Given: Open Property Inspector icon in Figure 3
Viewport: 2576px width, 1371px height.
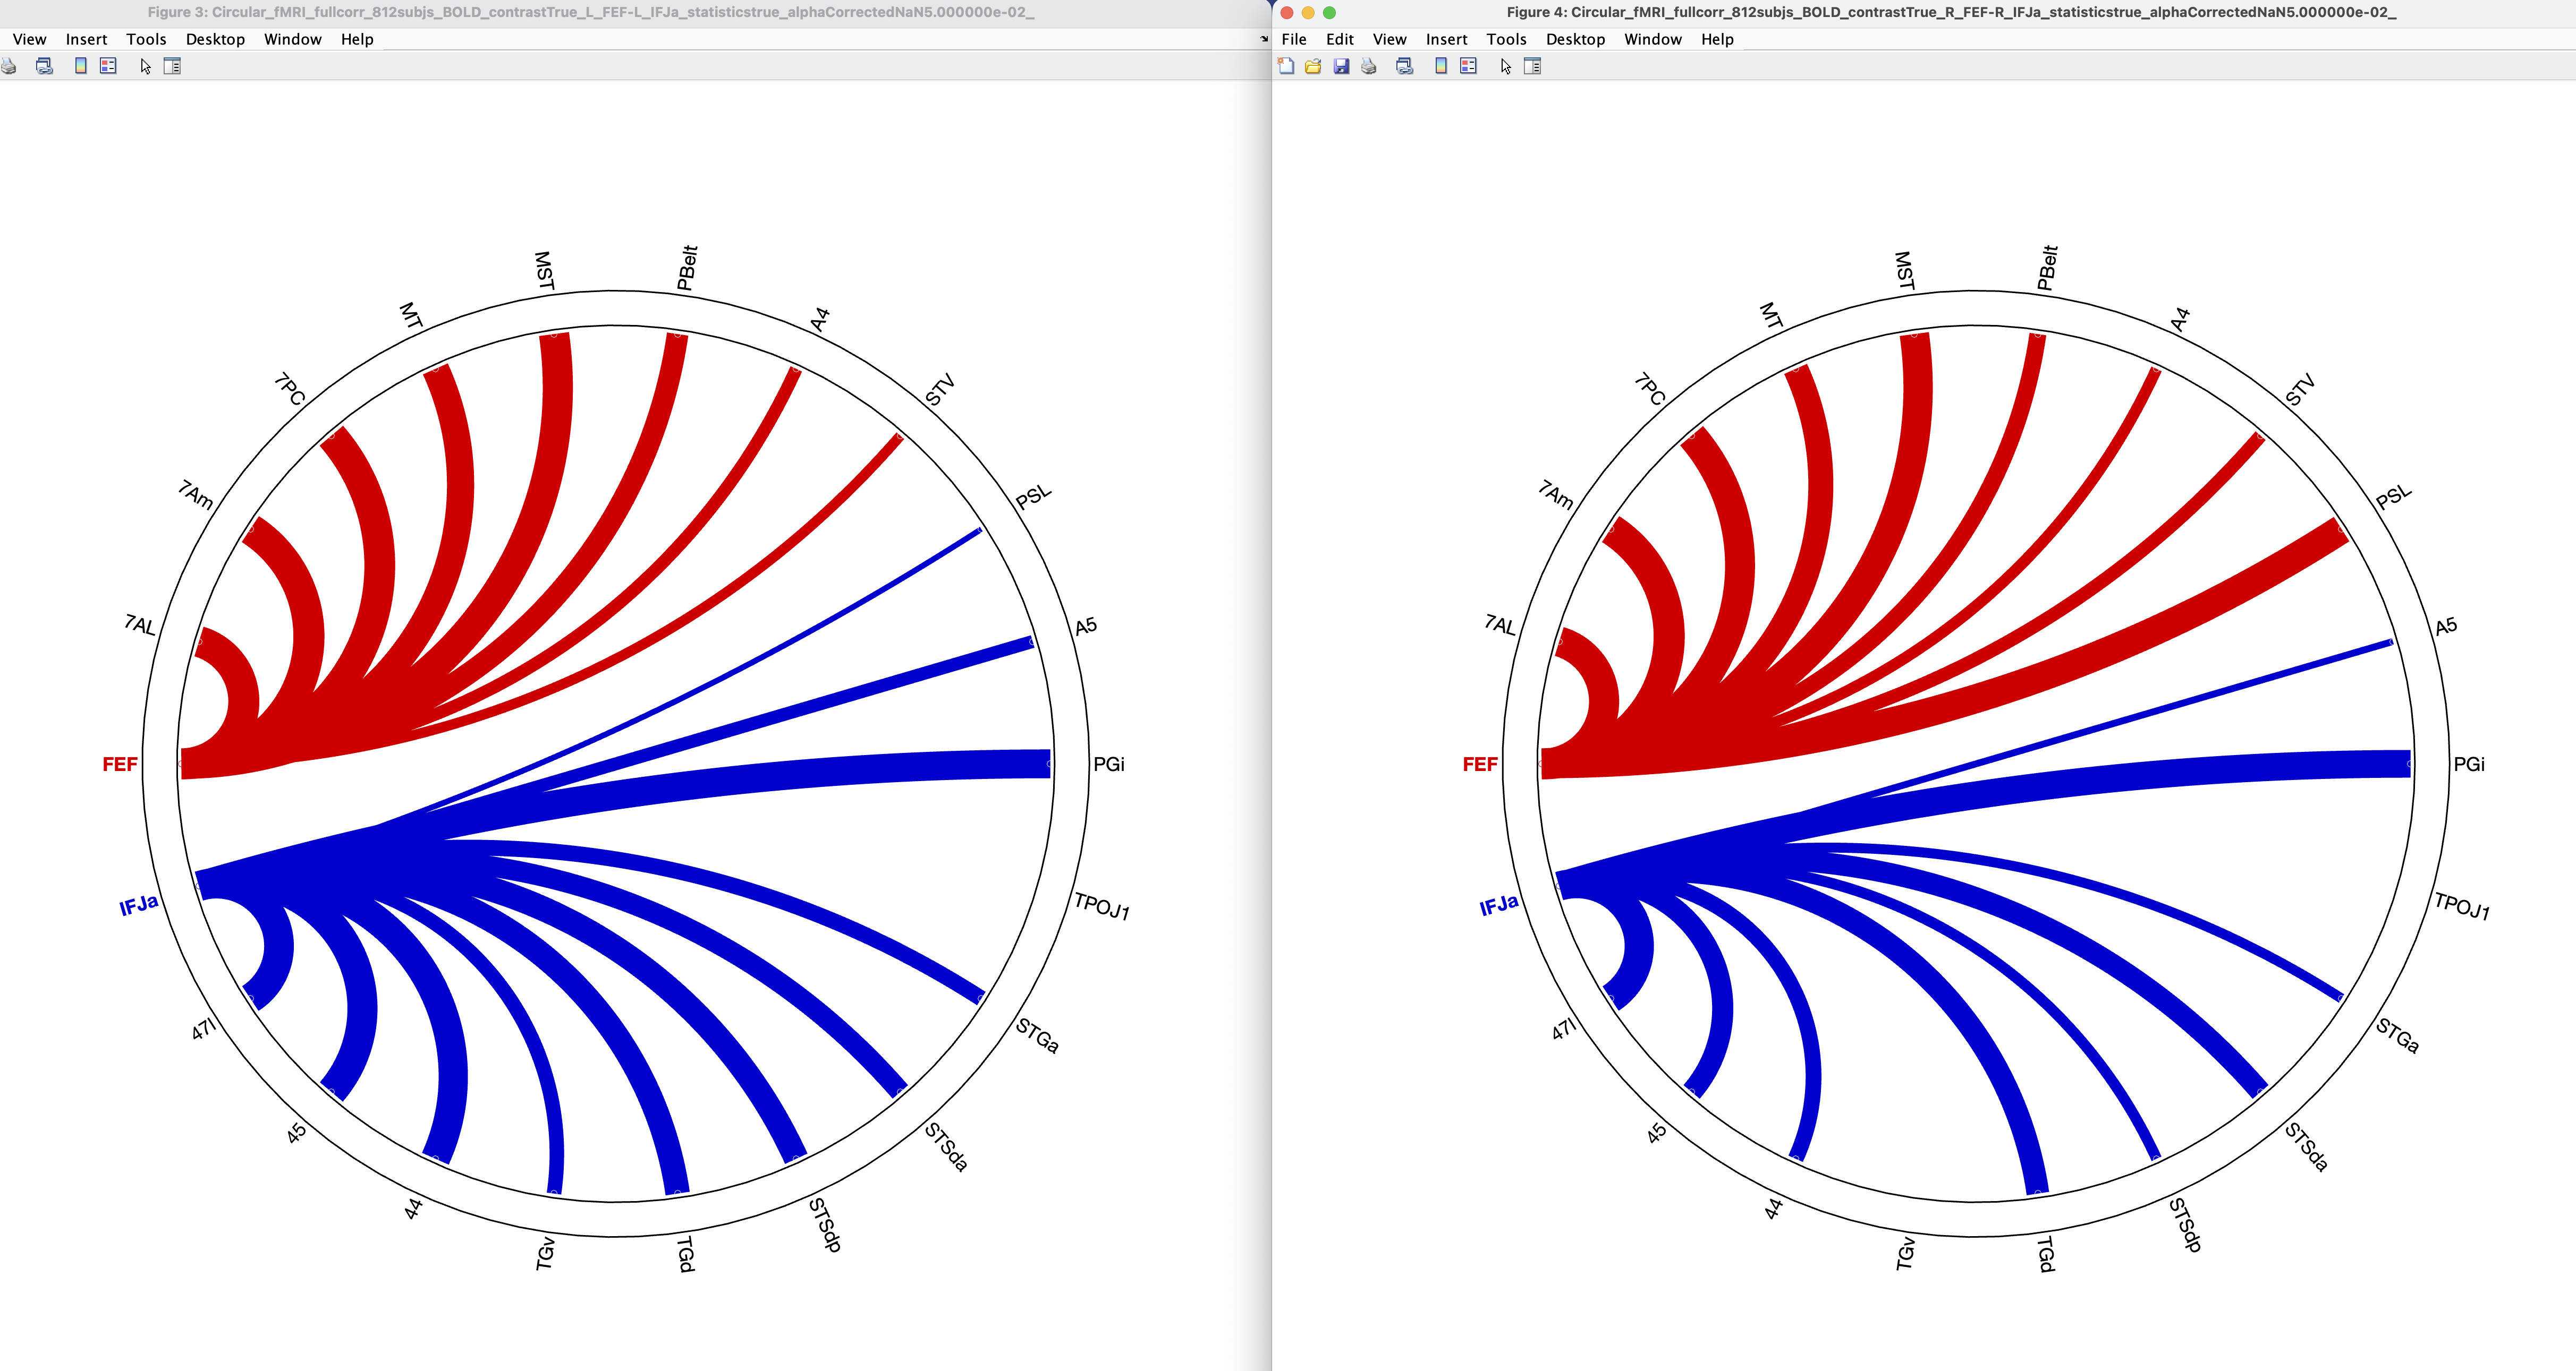Looking at the screenshot, I should click(x=172, y=66).
